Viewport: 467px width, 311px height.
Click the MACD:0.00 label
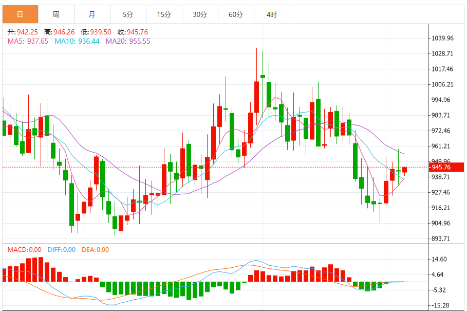(x=25, y=250)
